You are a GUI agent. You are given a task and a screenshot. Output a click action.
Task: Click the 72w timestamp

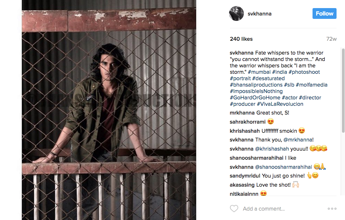[331, 39]
